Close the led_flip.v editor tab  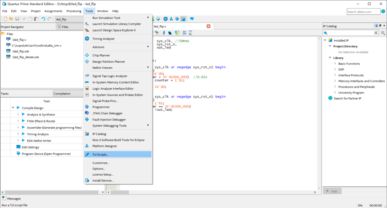(208, 26)
